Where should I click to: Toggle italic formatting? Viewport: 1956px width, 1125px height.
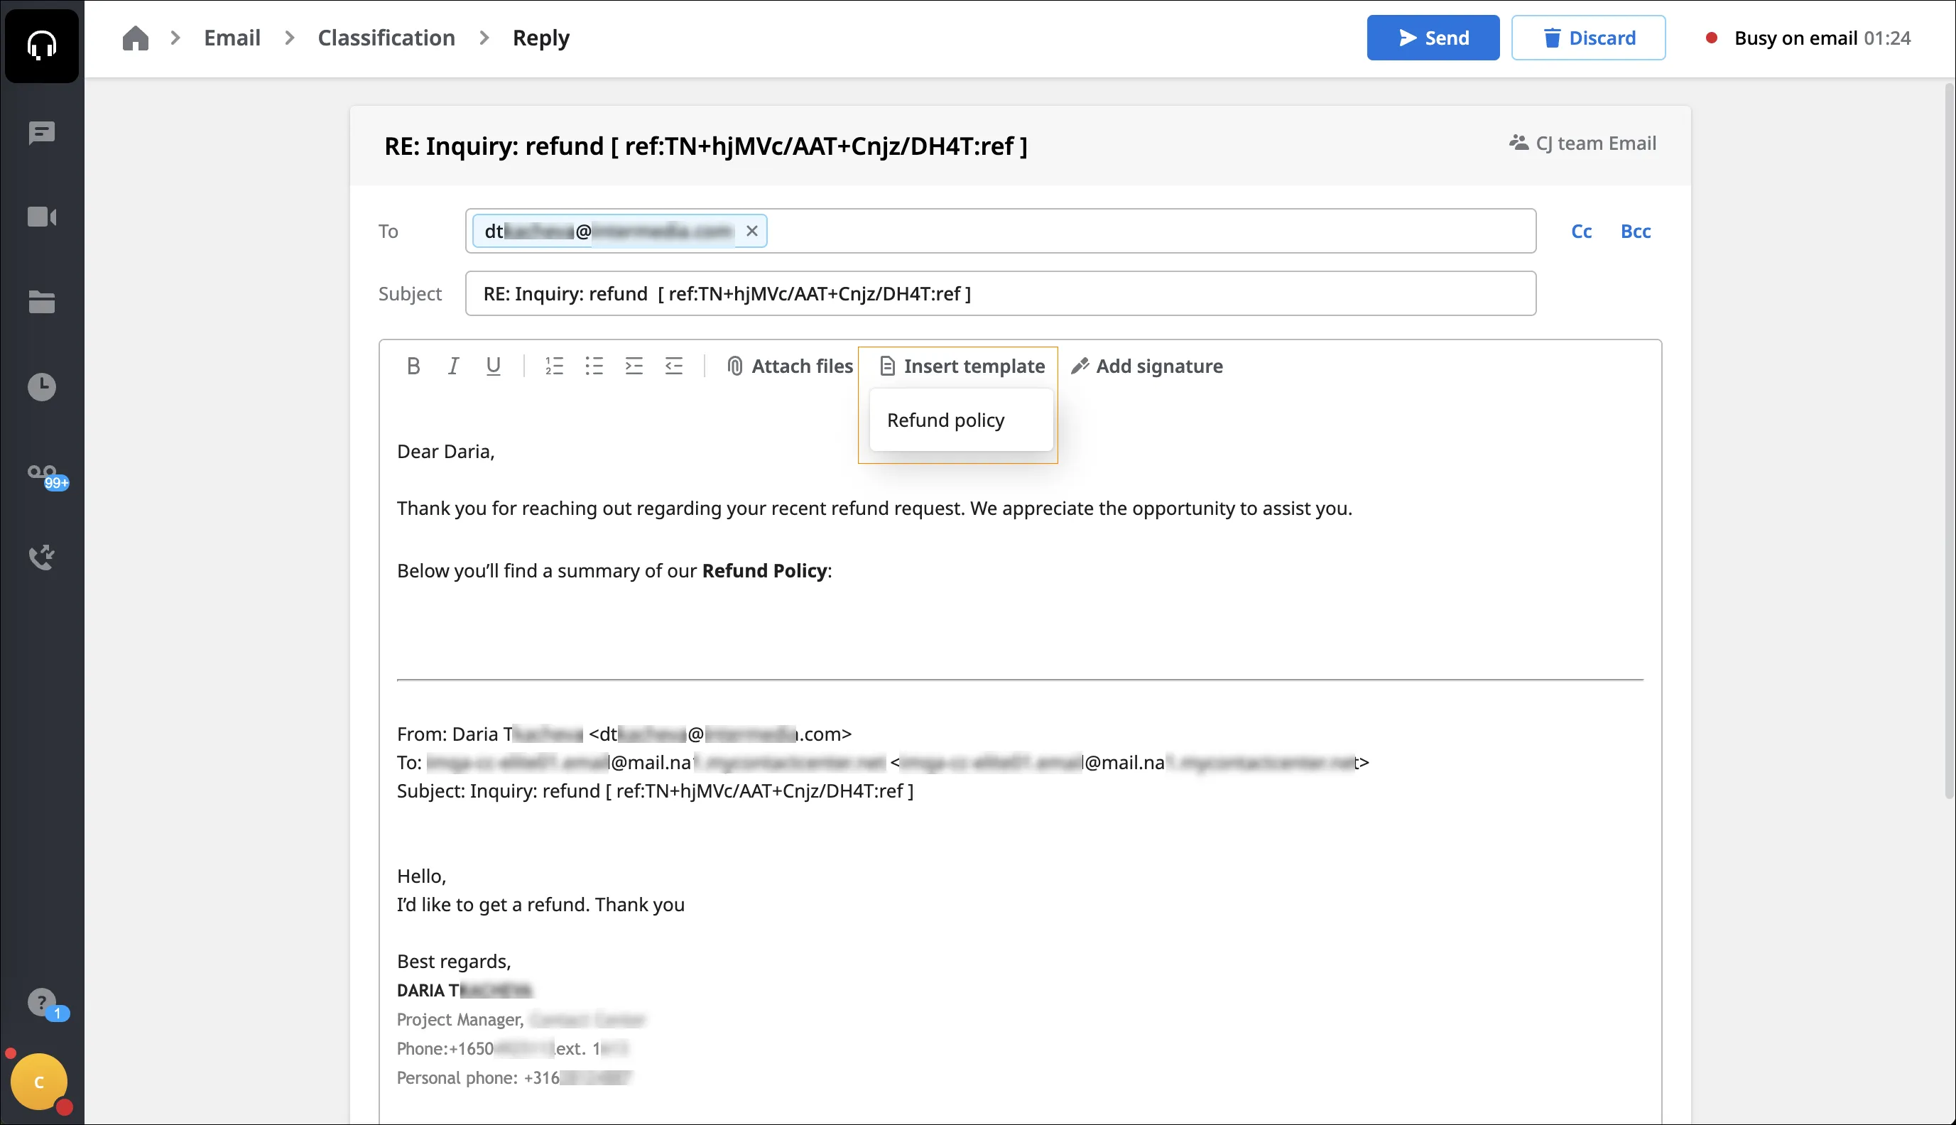coord(453,366)
